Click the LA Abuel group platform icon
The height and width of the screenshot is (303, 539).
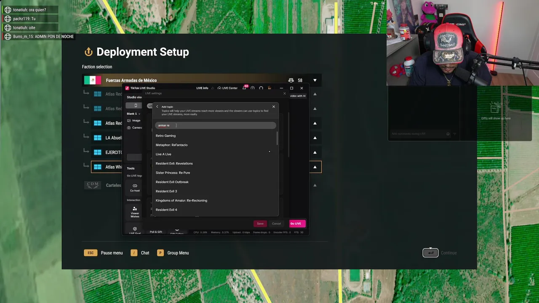click(98, 138)
